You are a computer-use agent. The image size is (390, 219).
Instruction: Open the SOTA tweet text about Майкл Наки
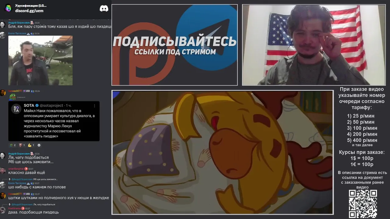[x=59, y=123]
